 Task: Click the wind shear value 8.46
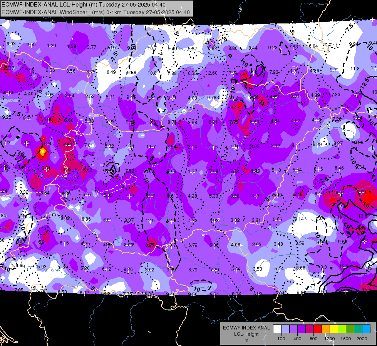click(x=339, y=168)
